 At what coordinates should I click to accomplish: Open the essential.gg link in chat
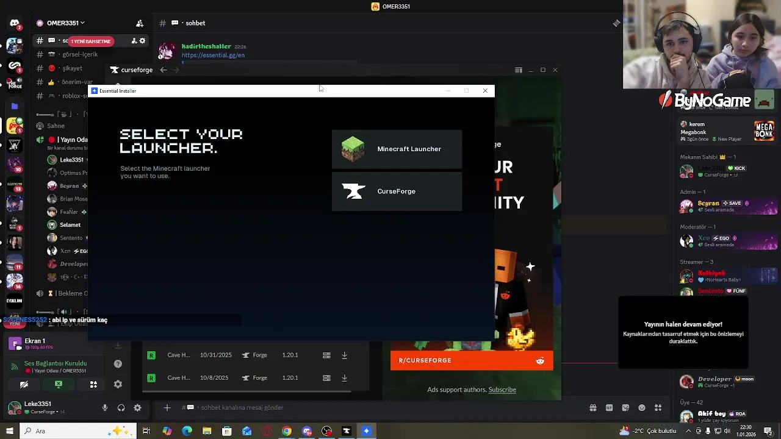(213, 55)
